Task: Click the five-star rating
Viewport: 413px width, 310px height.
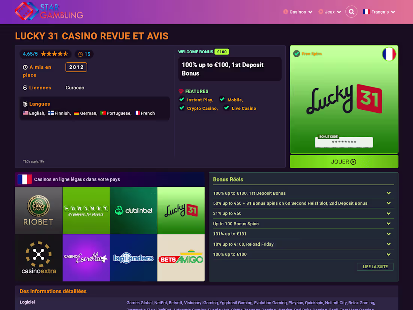Action: coord(54,54)
